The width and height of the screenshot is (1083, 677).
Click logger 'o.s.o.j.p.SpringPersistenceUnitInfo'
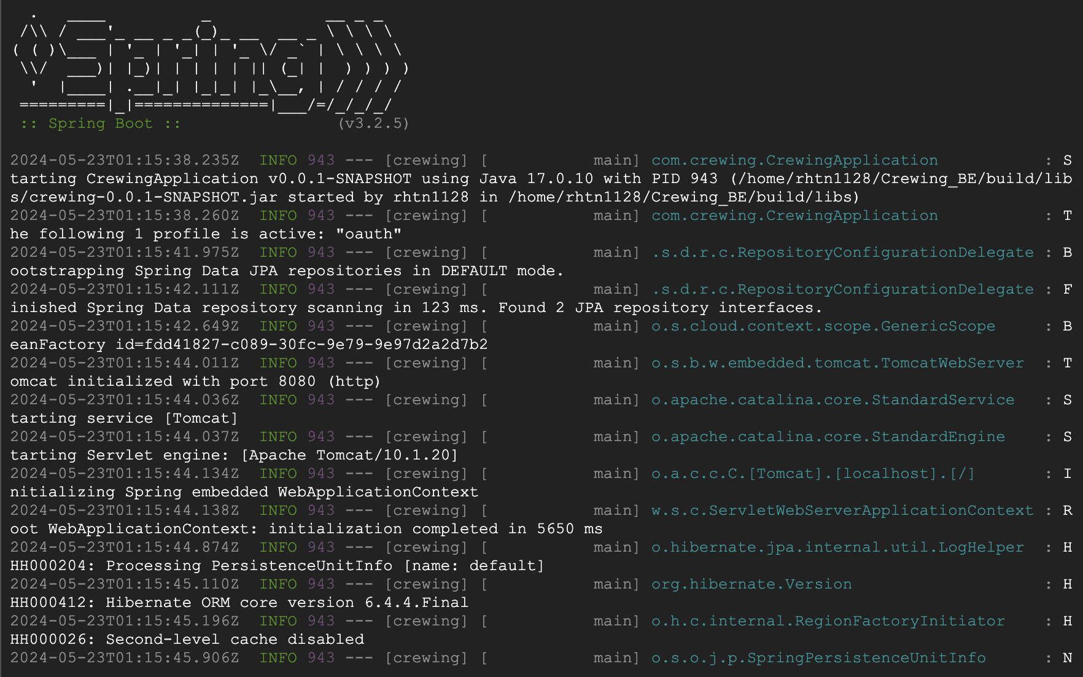(818, 658)
